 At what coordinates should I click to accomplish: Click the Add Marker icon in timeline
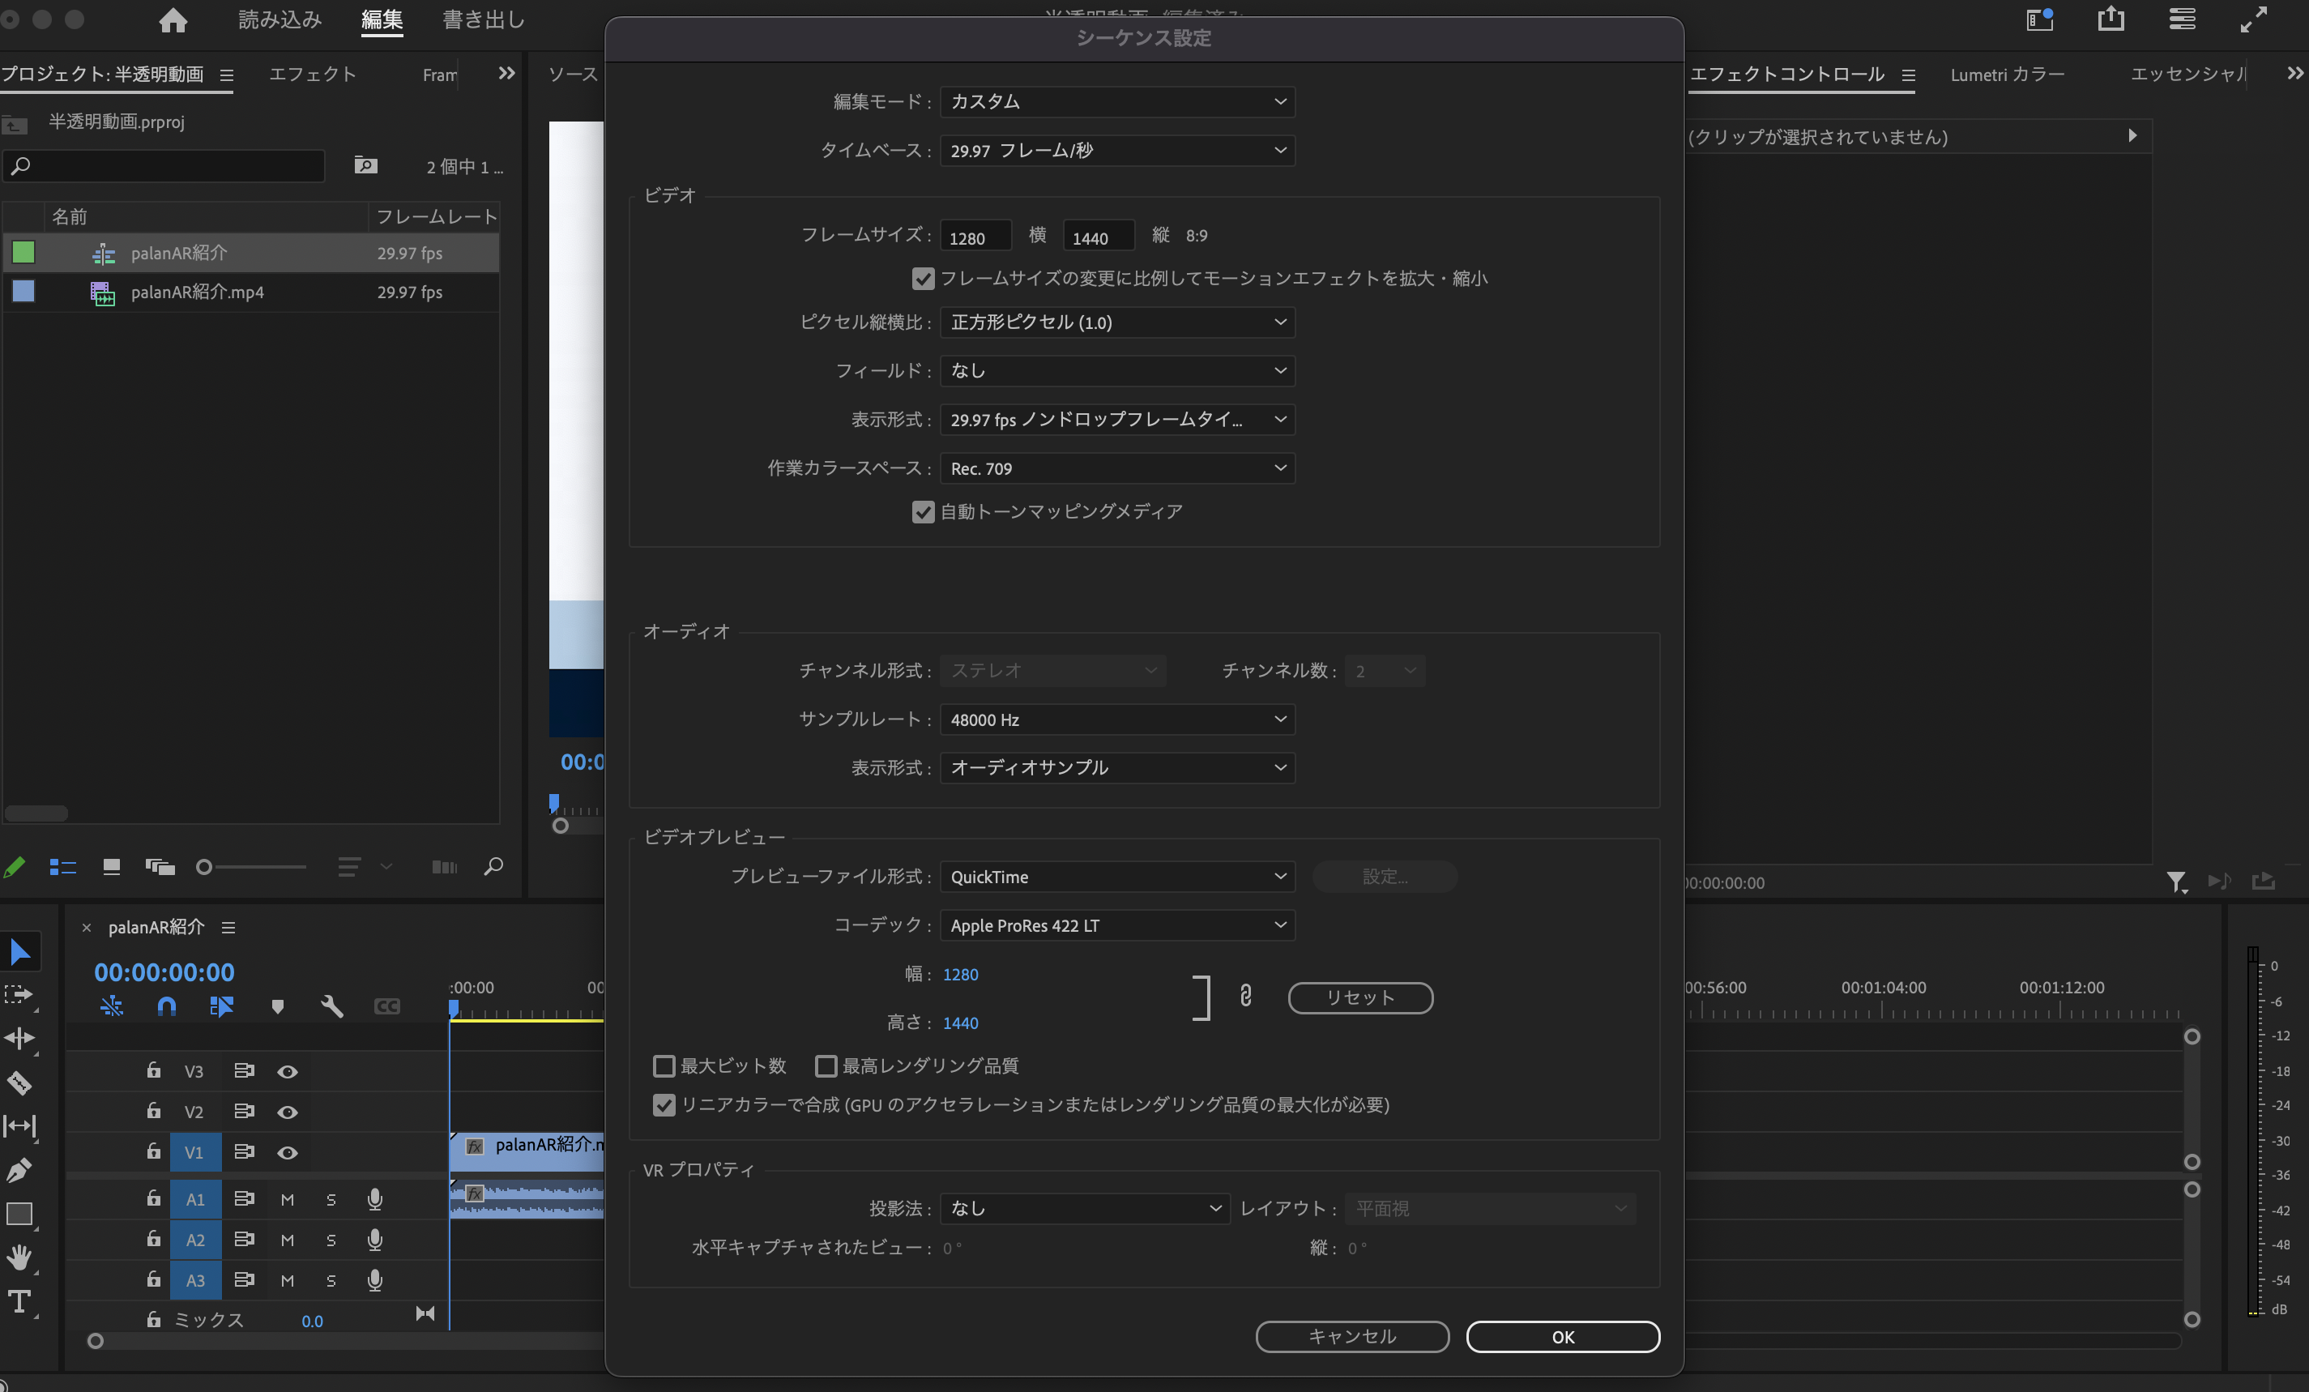(277, 1007)
